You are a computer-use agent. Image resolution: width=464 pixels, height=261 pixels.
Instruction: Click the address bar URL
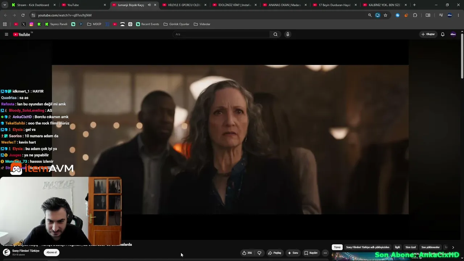pos(65,15)
